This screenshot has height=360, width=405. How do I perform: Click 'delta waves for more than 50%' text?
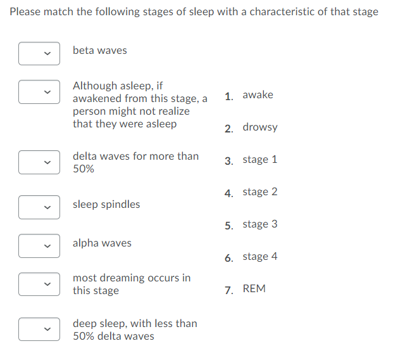click(x=135, y=162)
